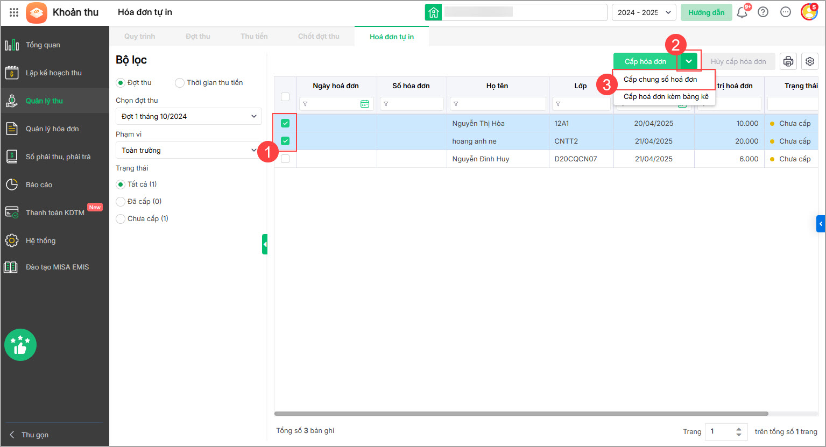Click the page number input field

(721, 431)
